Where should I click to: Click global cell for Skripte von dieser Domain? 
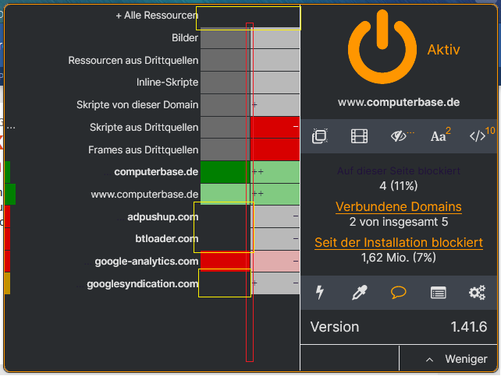pos(226,104)
